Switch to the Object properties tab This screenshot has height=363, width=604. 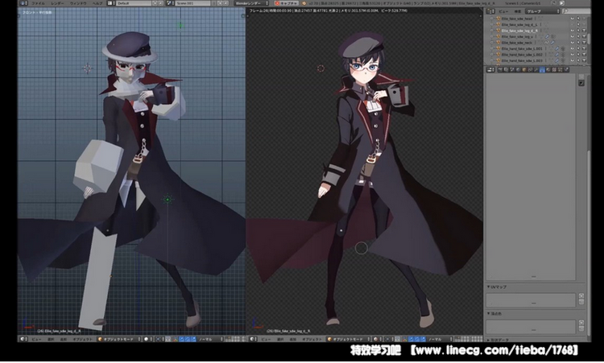(x=524, y=70)
